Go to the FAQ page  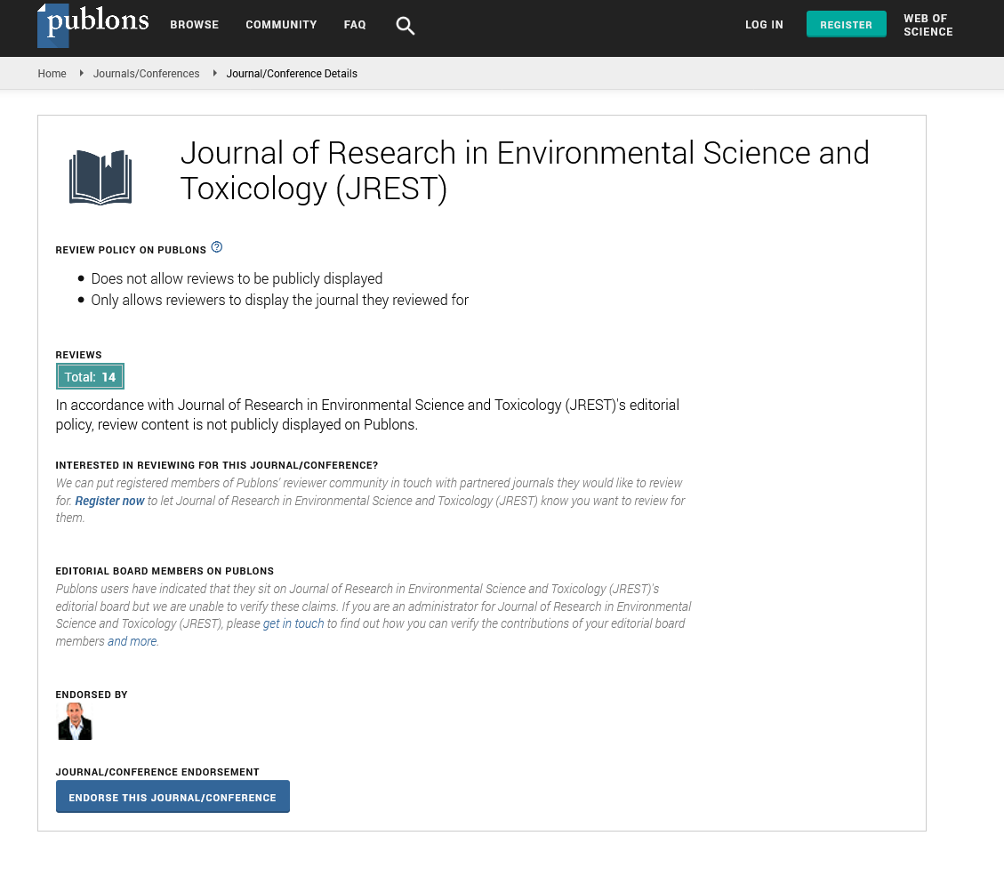[355, 25]
